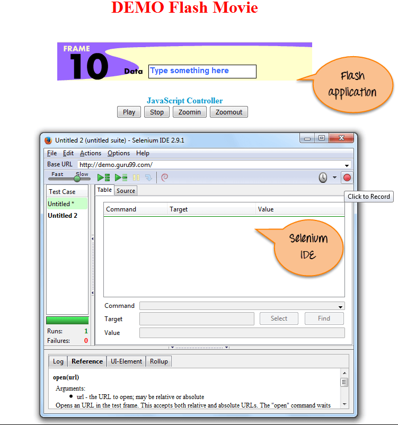
Task: Click the Play current test case icon
Action: 121,178
